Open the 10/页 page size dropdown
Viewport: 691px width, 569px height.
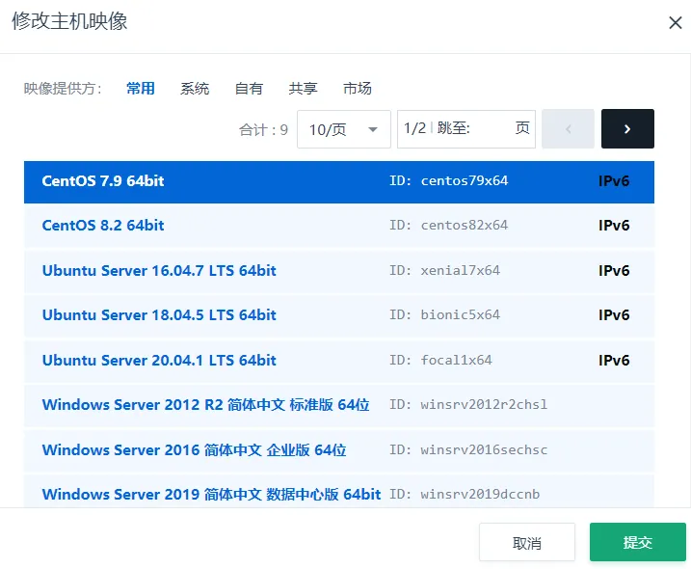pos(344,129)
